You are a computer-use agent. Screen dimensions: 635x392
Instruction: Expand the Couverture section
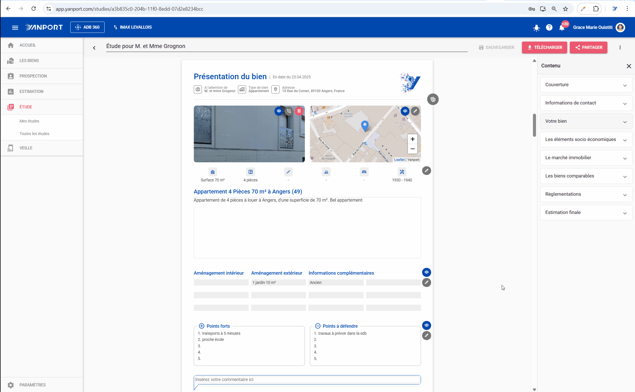click(x=586, y=85)
